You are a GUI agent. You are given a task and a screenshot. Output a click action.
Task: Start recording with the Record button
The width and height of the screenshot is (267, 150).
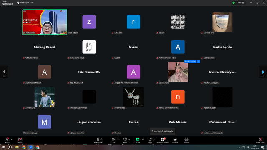[175, 140]
